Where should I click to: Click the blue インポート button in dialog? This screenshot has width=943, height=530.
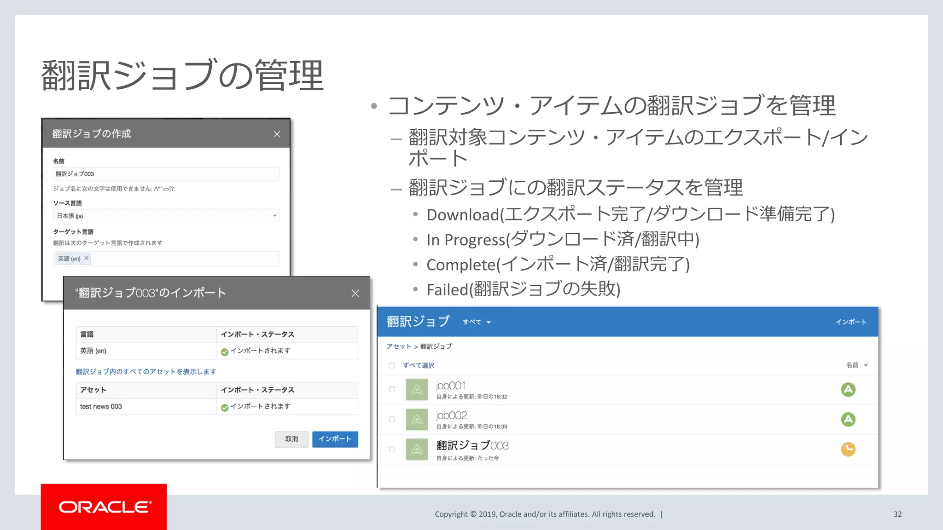point(335,439)
